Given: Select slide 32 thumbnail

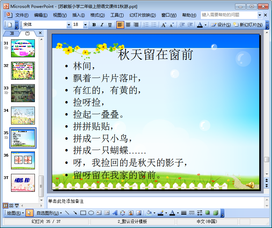Looking at the screenshot, I should [x=23, y=71].
